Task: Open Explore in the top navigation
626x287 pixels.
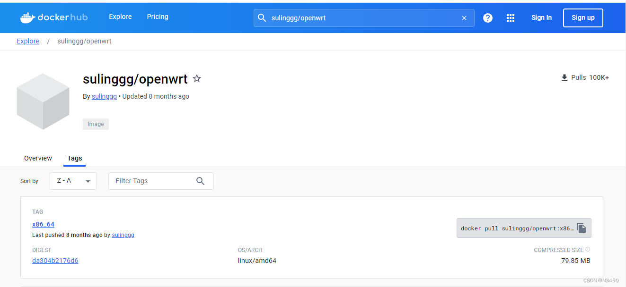Action: (x=120, y=17)
